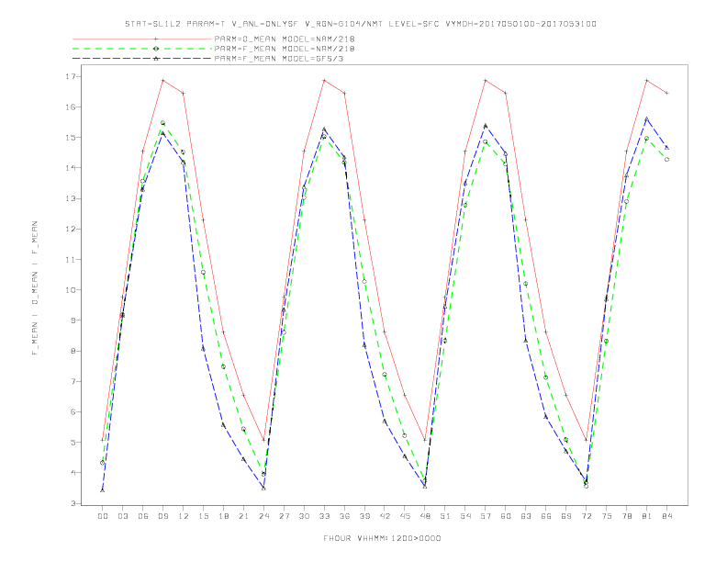The image size is (727, 562).
Task: Click y-axis tick label 17
Action: tap(70, 76)
